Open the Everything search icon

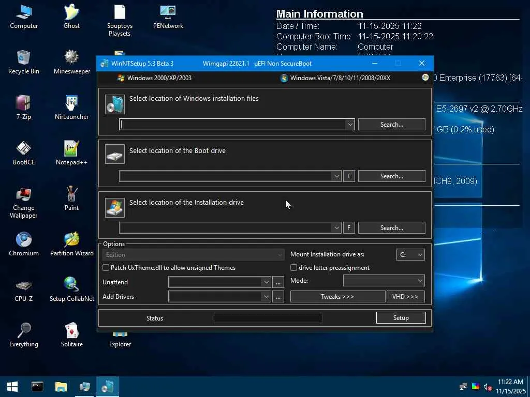24,335
